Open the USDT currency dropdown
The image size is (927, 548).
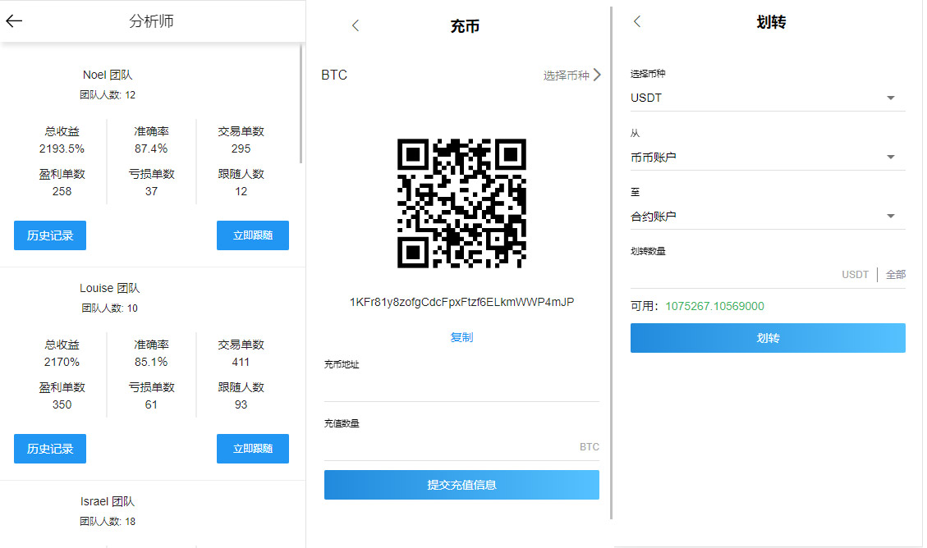tap(768, 98)
